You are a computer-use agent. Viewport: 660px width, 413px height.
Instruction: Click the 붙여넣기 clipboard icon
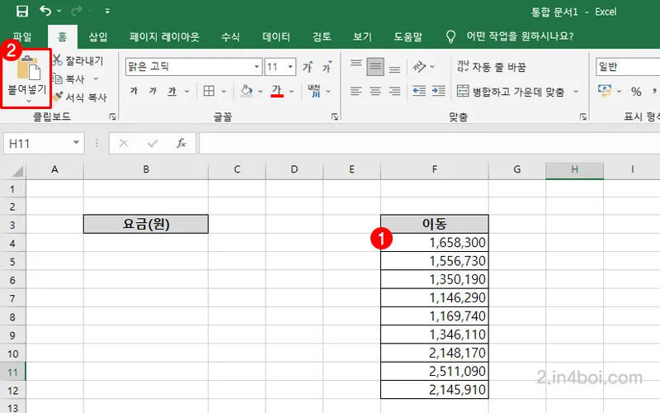pos(29,69)
